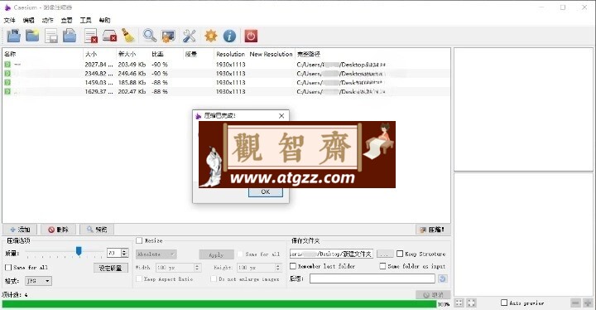Click the orange gear update icon
The width and height of the screenshot is (596, 310).
pos(210,36)
